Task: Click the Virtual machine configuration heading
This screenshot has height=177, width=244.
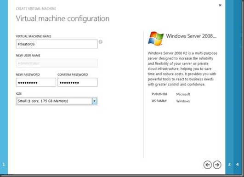Action: tap(62, 18)
